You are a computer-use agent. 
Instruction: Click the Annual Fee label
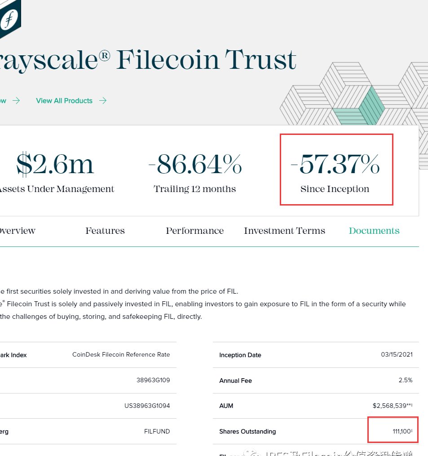point(235,381)
